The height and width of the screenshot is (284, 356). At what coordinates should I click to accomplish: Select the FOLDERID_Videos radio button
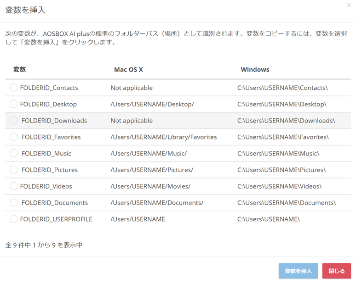(14, 186)
